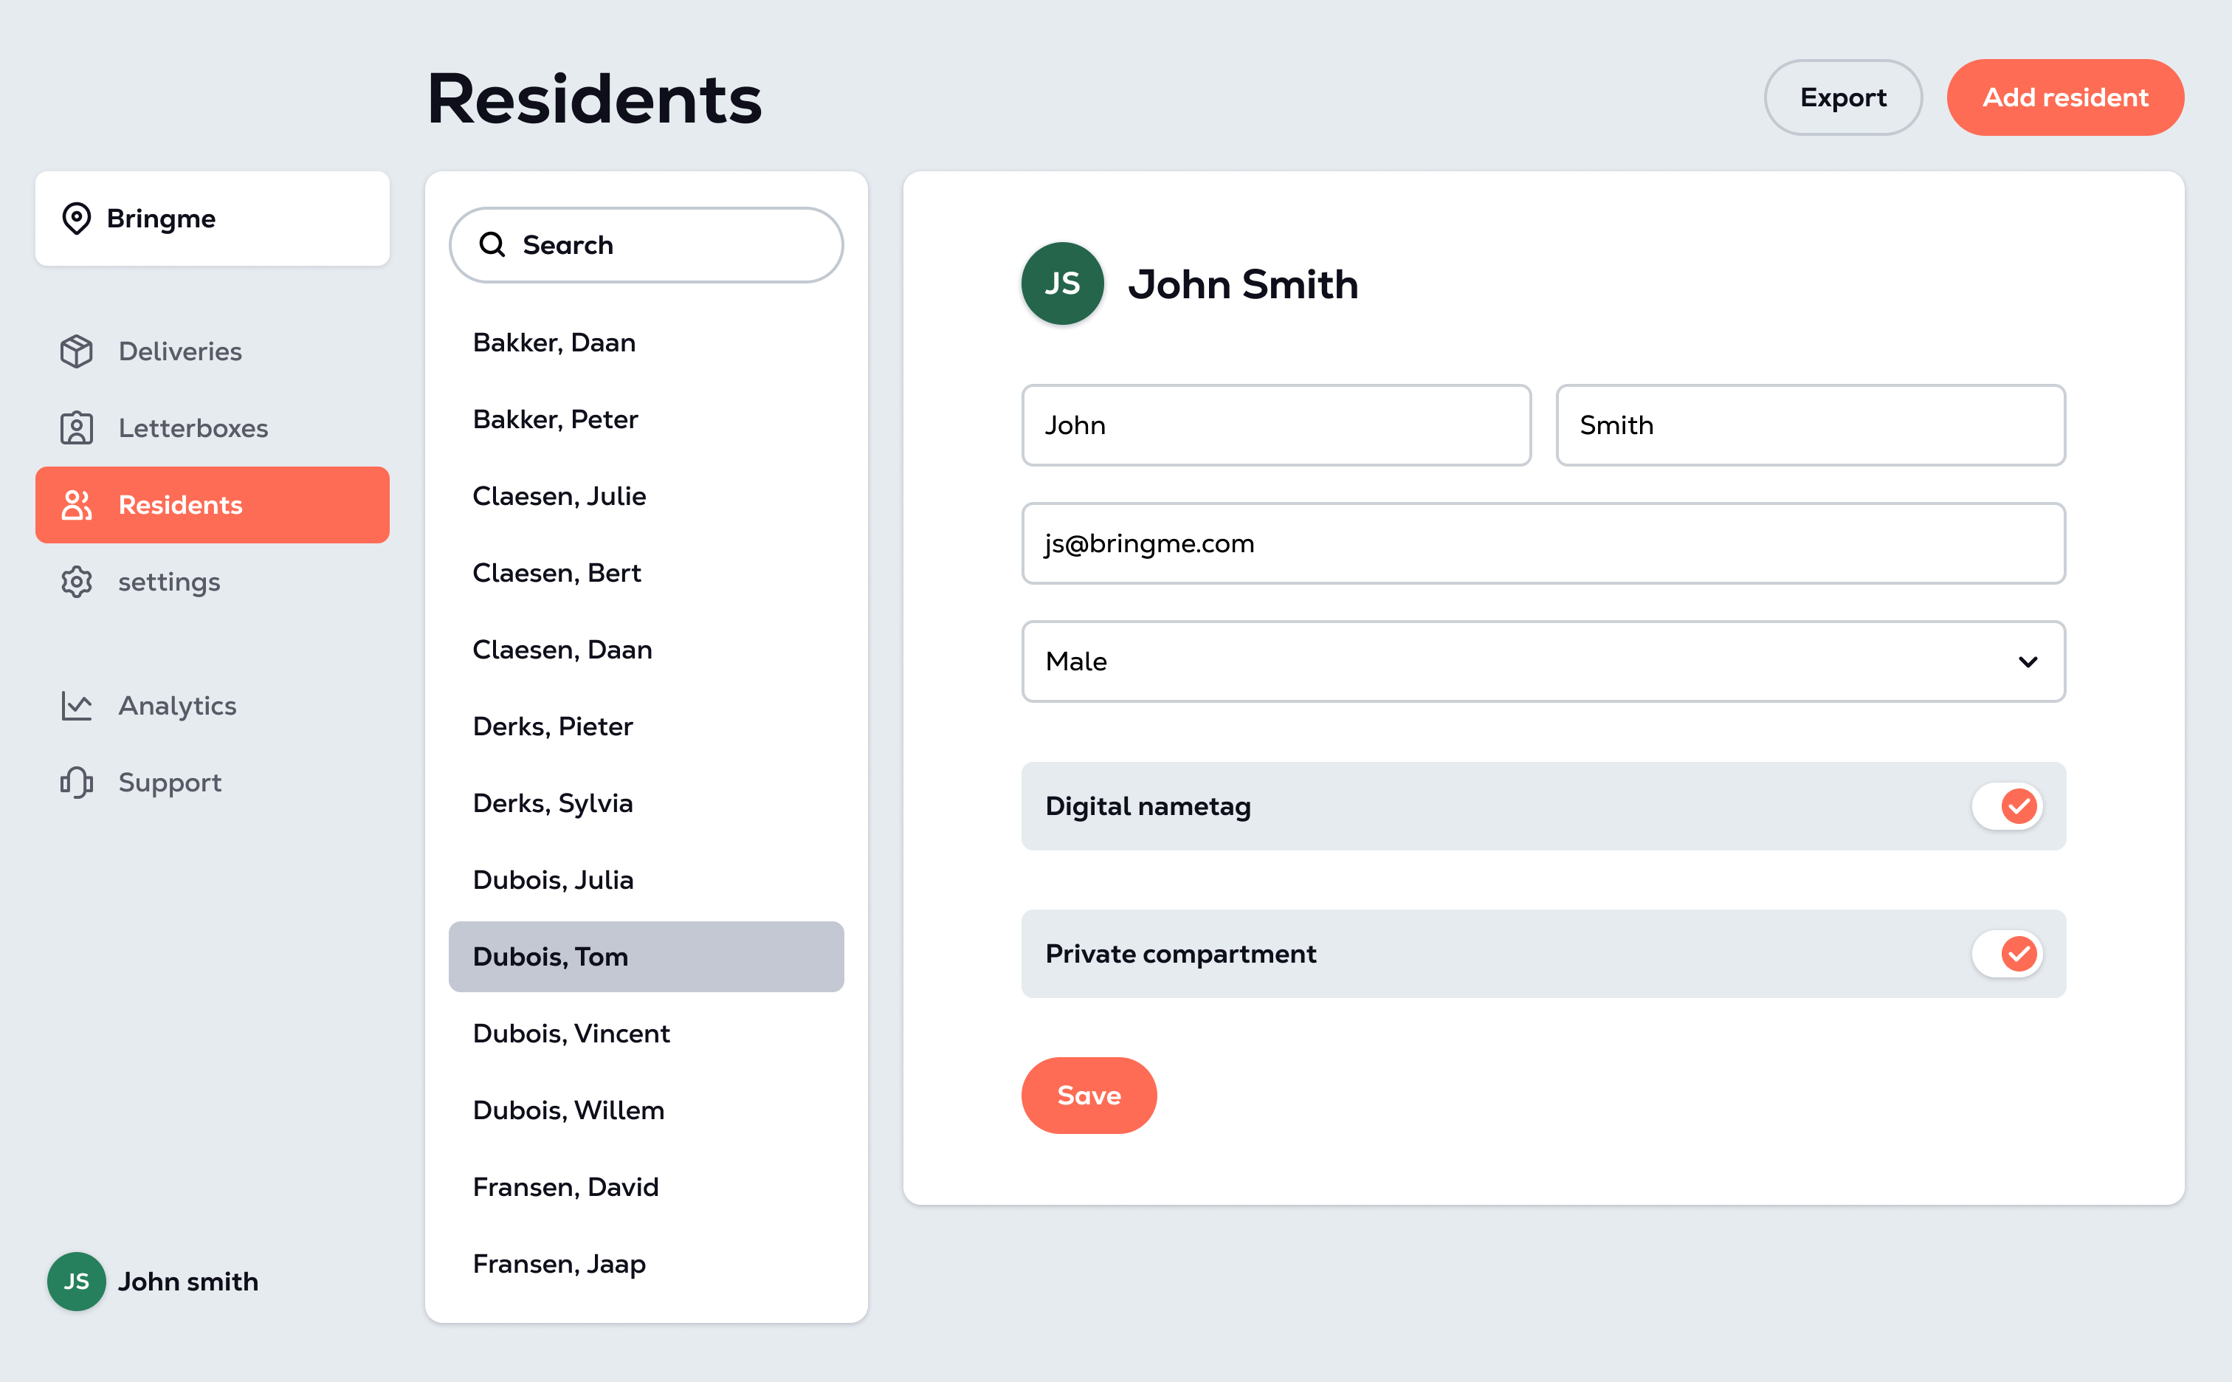Toggle the Digital nametag switch

[2006, 806]
